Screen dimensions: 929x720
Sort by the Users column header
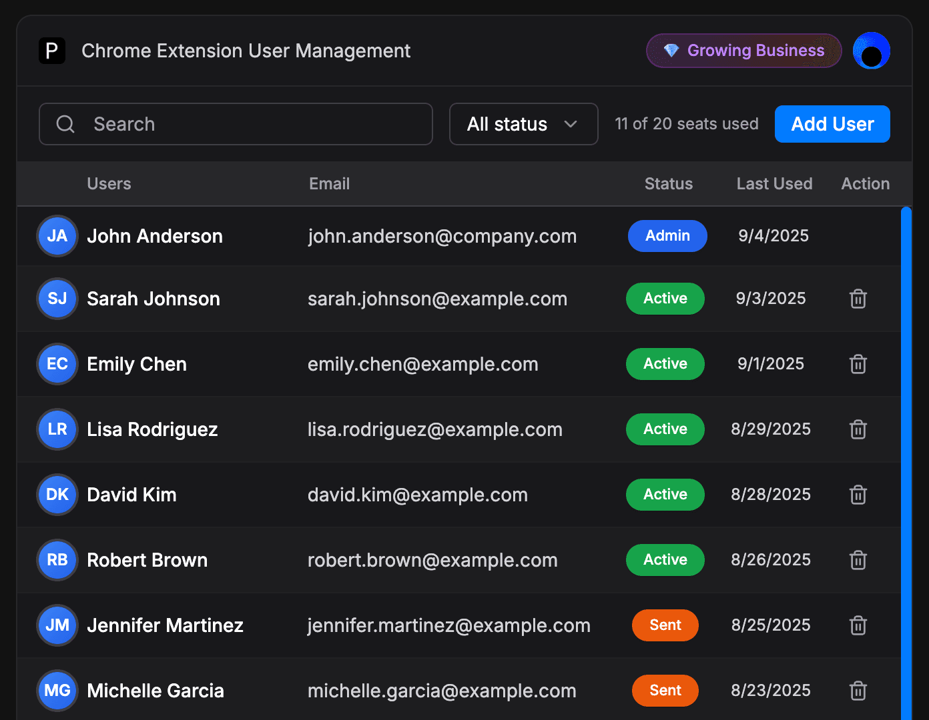pos(109,184)
